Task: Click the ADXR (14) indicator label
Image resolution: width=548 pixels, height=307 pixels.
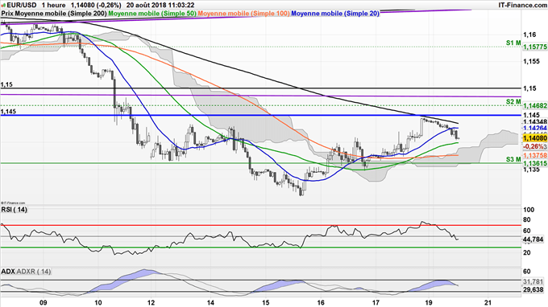Action: (x=34, y=271)
